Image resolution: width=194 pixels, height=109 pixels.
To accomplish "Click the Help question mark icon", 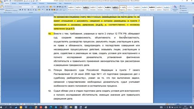I will click(193, 3).
